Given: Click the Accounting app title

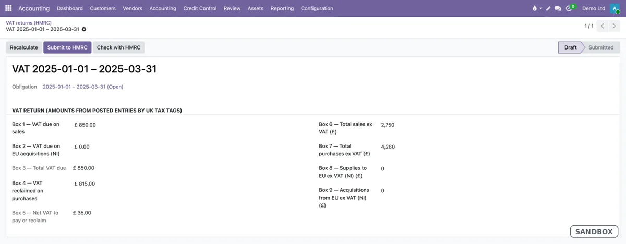Looking at the screenshot, I should [x=34, y=8].
